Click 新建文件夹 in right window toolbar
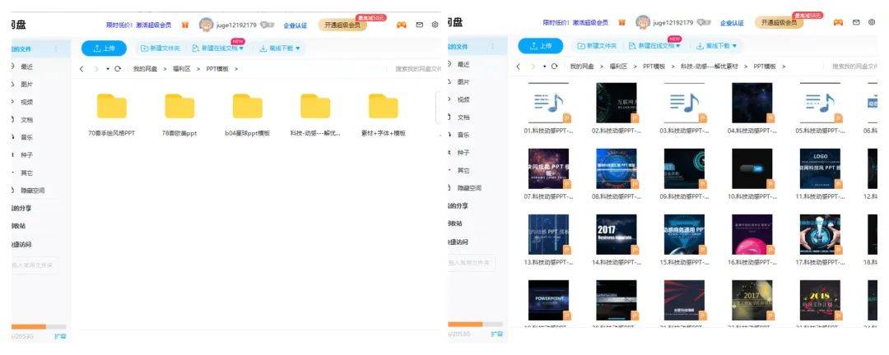889x355 pixels. coord(597,46)
